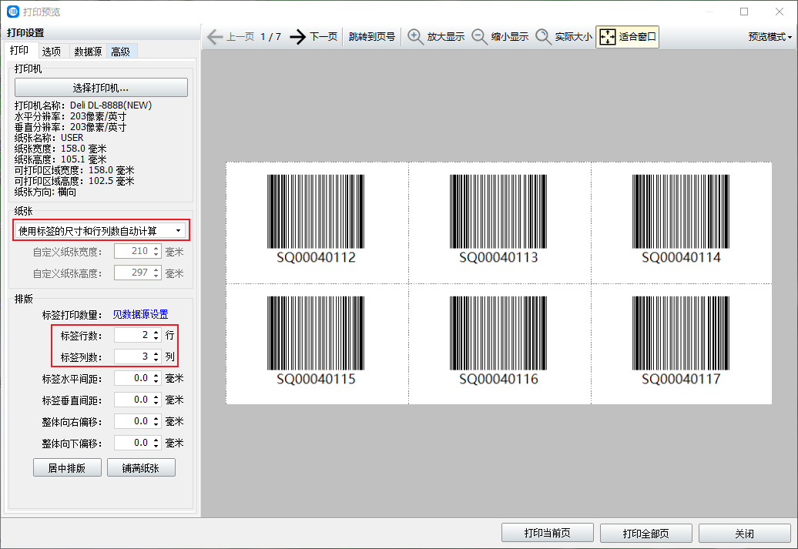Click barcode label SQ00040115 in preview
The width and height of the screenshot is (798, 549).
click(316, 341)
